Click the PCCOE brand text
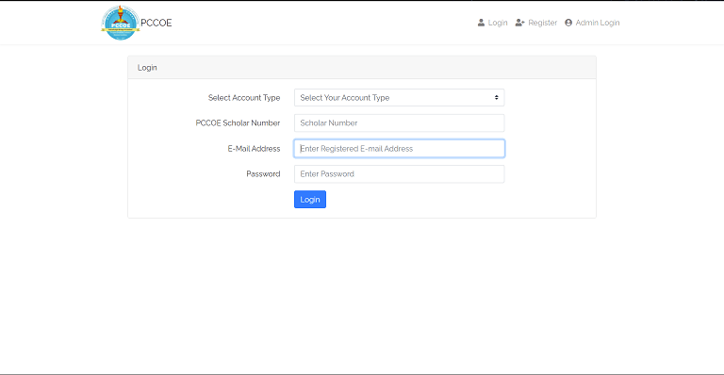The image size is (724, 375). (156, 23)
